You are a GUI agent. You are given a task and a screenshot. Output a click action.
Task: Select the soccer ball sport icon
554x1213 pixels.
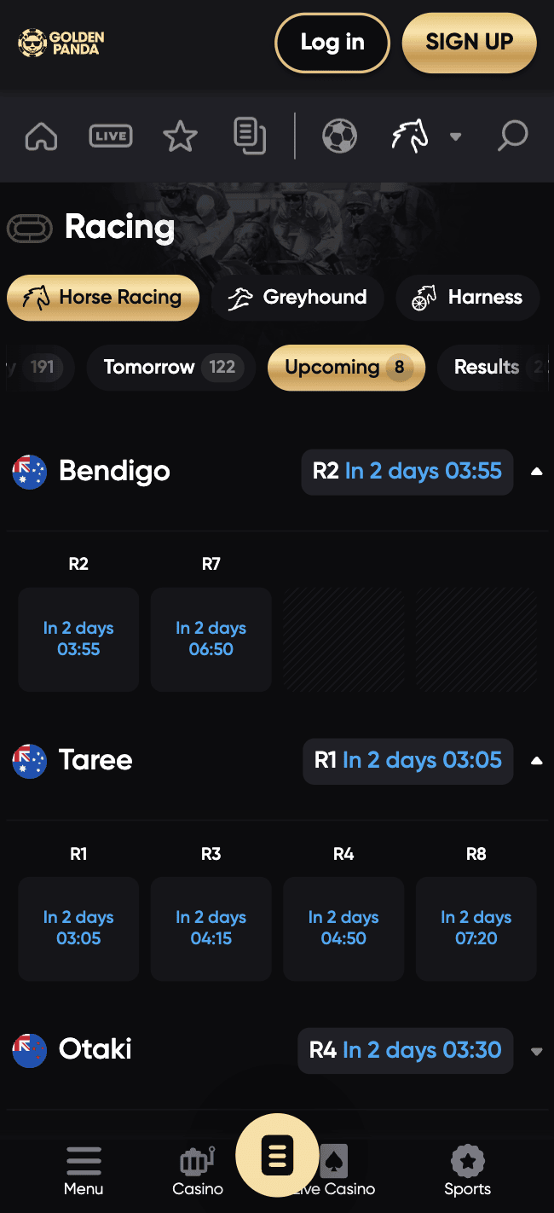339,136
